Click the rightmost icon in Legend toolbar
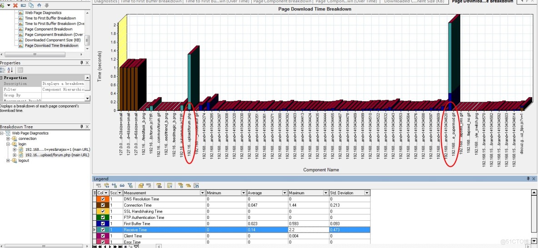This screenshot has width=538, height=248. 196,185
